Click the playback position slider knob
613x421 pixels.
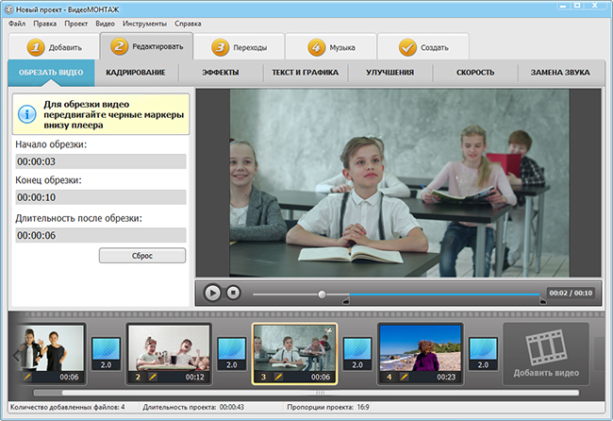pos(322,295)
